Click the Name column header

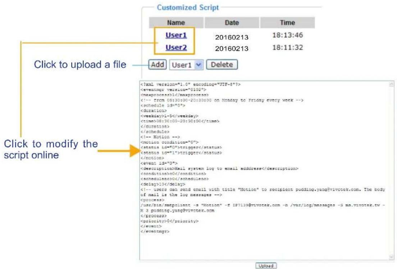176,23
